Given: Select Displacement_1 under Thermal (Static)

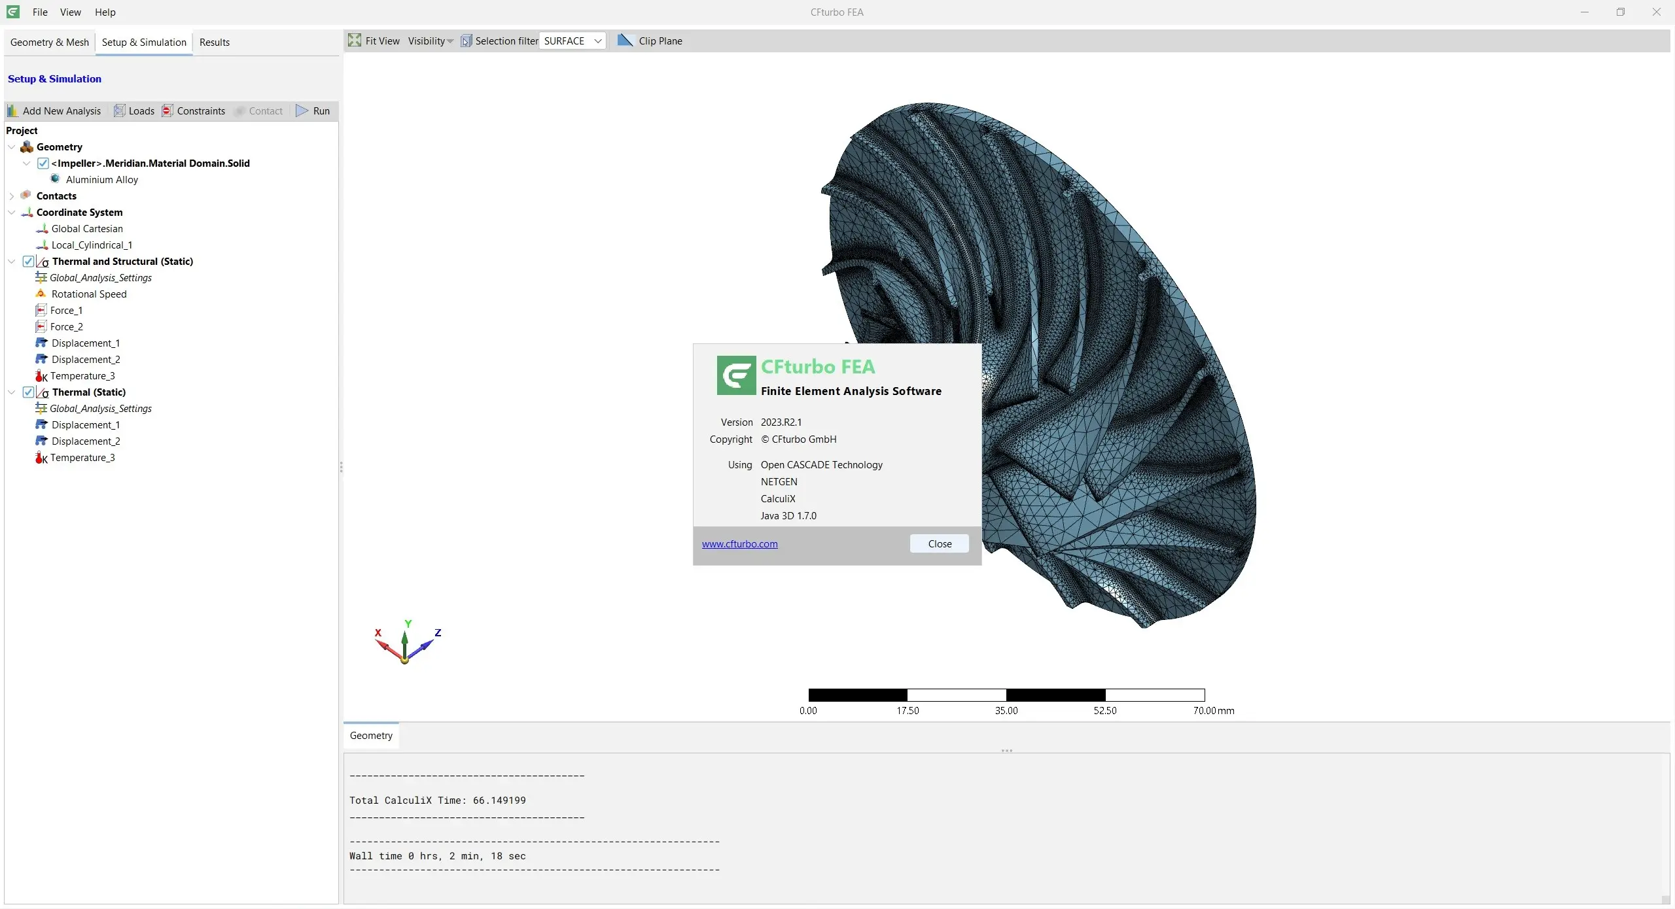Looking at the screenshot, I should pyautogui.click(x=86, y=424).
